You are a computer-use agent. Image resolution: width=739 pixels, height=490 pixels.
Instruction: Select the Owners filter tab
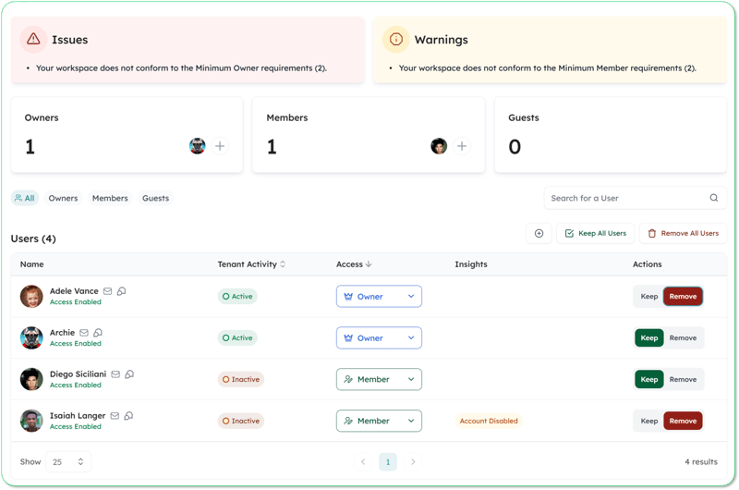point(63,198)
